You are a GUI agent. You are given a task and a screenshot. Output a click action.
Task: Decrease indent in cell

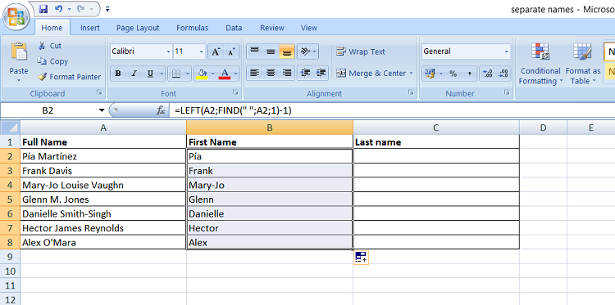click(x=305, y=73)
